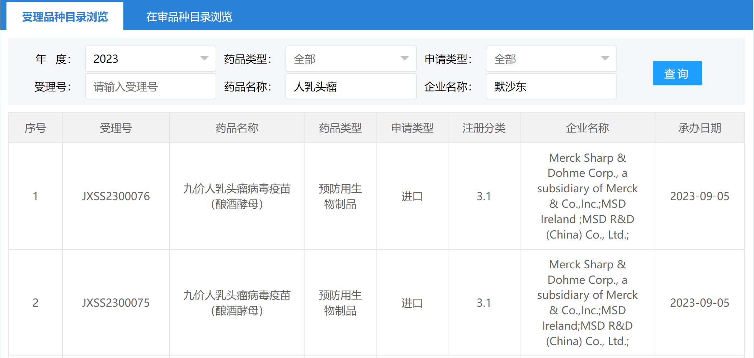This screenshot has height=358, width=754.
Task: Click the 企业名称 field containing 默沙东
Action: (551, 86)
